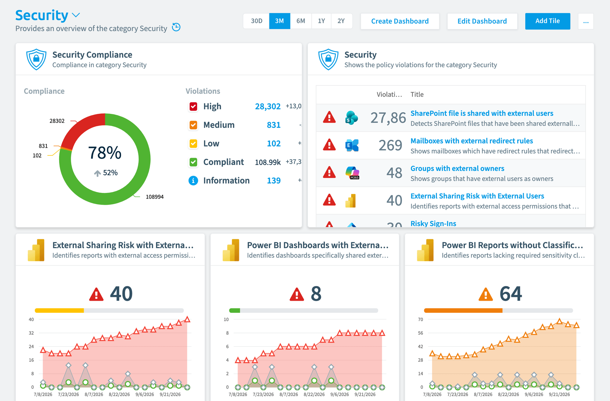The width and height of the screenshot is (610, 401).
Task: Toggle the Medium violations checkbox
Action: click(193, 125)
